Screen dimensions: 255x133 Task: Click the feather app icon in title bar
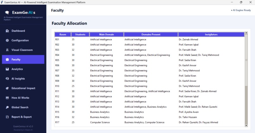pyautogui.click(x=2, y=2)
